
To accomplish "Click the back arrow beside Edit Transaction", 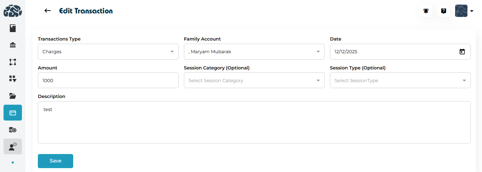I will [48, 11].
